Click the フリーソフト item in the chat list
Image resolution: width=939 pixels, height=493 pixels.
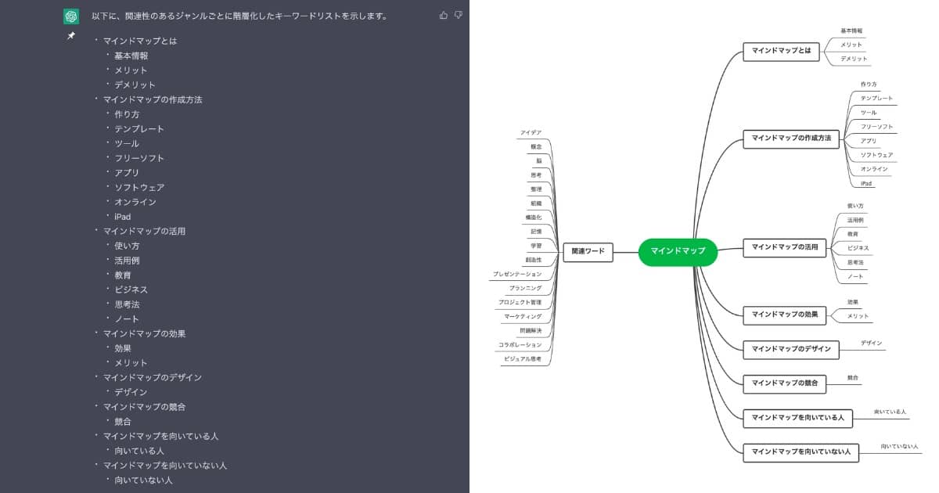click(140, 157)
